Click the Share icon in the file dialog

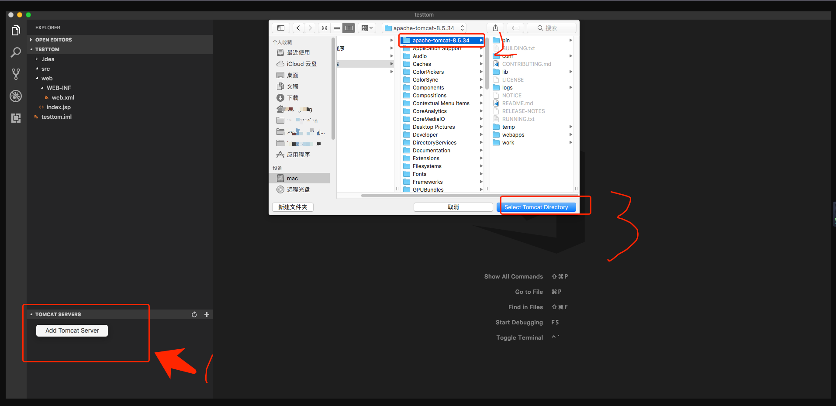coord(495,28)
